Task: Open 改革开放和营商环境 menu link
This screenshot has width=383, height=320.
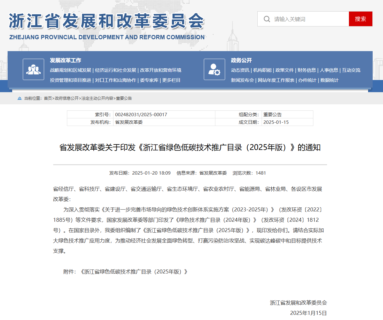Action: pos(161,70)
